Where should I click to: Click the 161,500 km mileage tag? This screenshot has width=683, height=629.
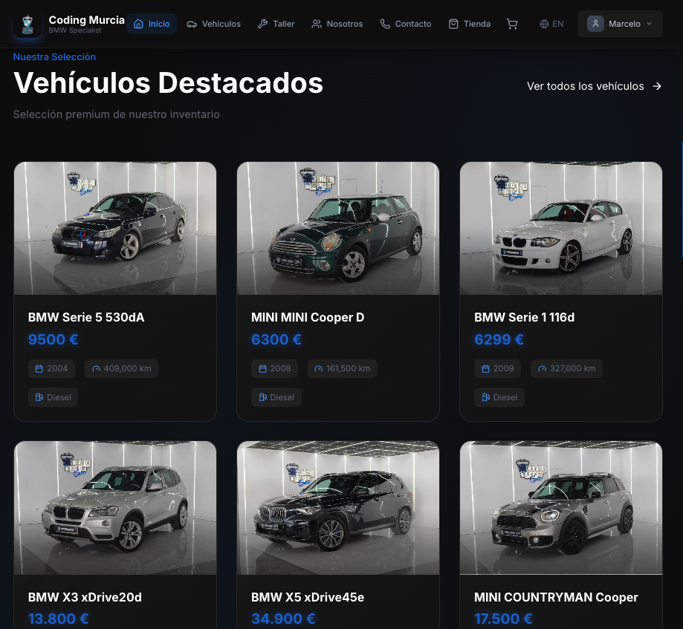click(343, 368)
